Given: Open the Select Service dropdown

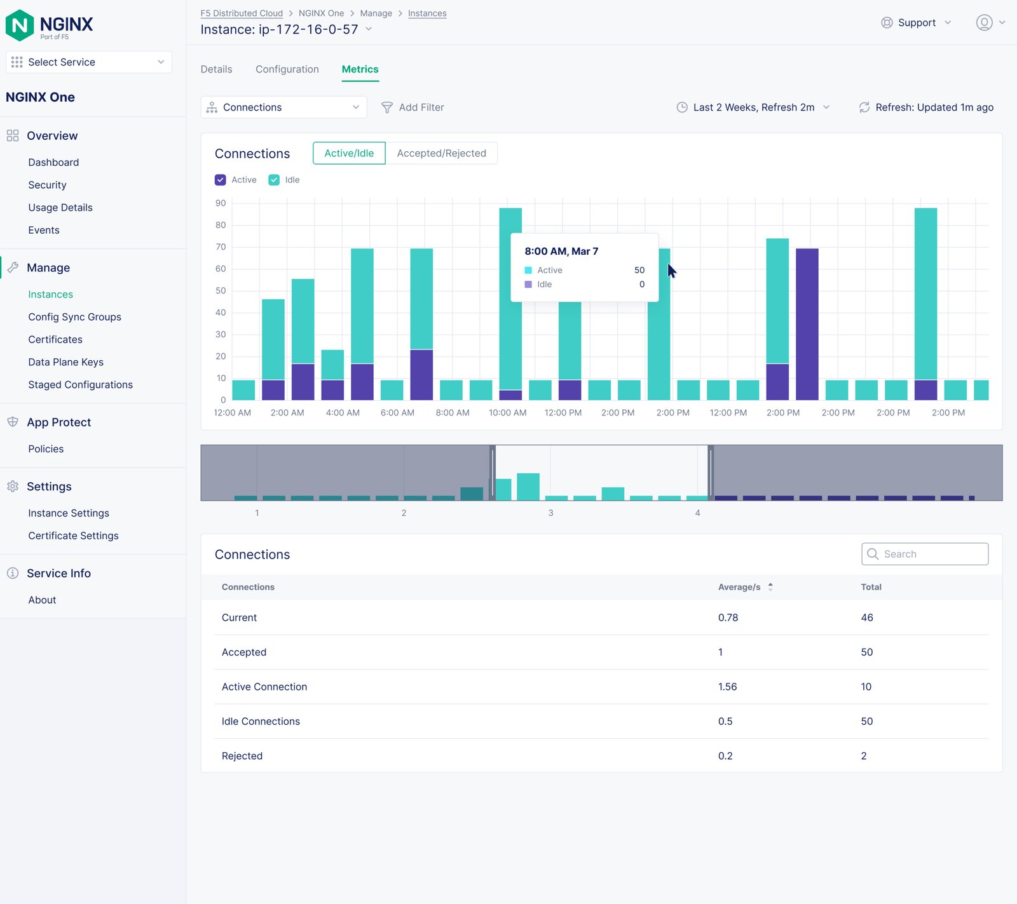Looking at the screenshot, I should coord(89,62).
